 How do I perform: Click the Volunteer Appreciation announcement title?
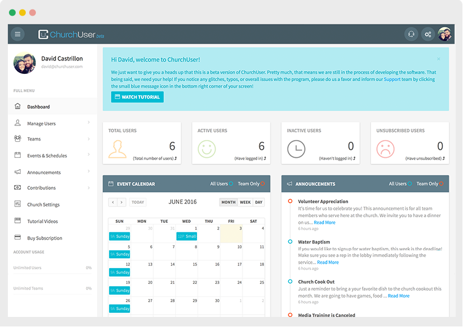click(x=323, y=202)
